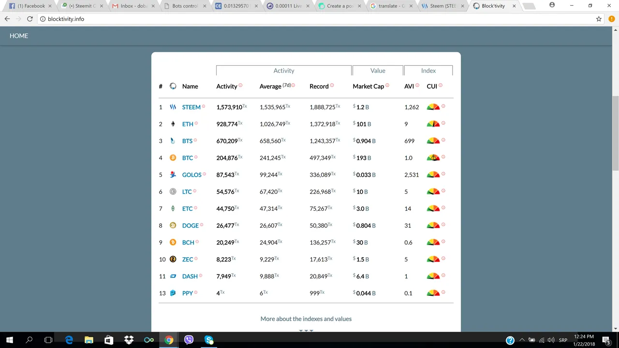The image size is (619, 348).
Task: Click info icon next to AVI header
Action: pos(417,85)
